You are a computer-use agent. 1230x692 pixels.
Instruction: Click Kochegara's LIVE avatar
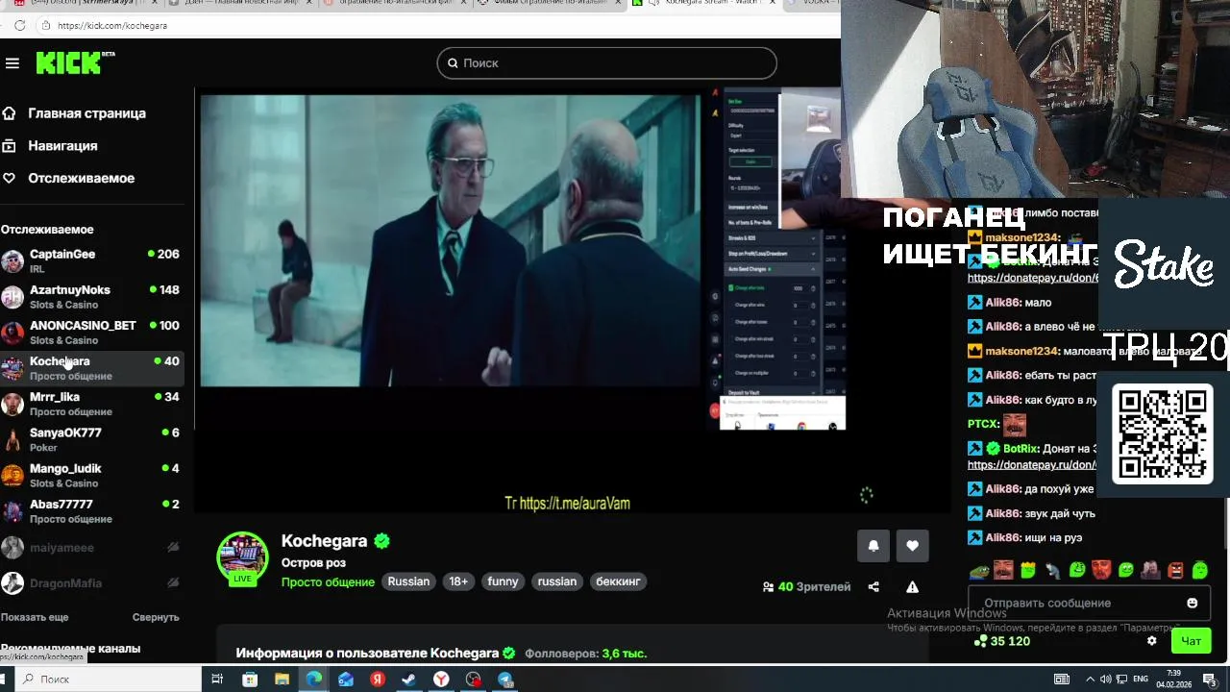[x=242, y=557]
